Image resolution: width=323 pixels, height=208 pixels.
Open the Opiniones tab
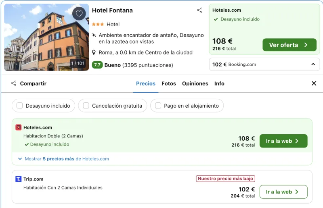click(195, 83)
